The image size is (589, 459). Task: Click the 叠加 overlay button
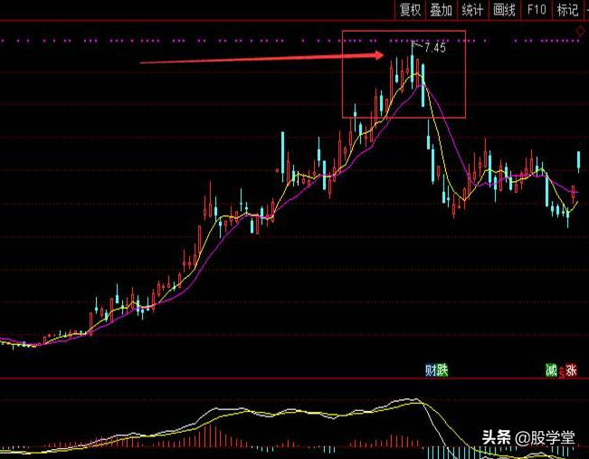point(441,9)
